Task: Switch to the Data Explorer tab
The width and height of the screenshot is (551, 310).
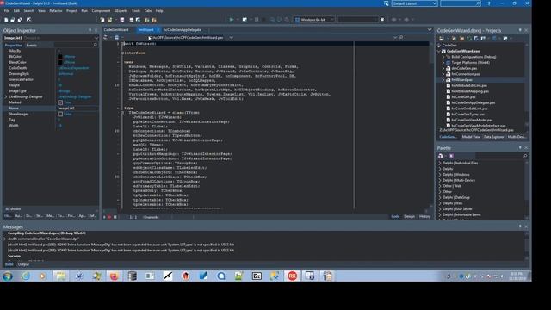Action: [493, 137]
